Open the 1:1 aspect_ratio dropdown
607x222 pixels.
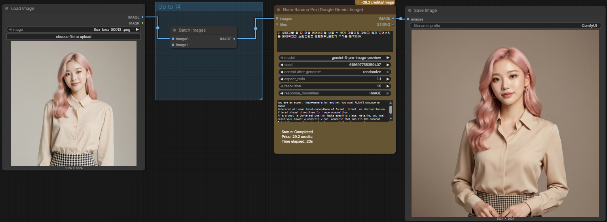(335, 79)
